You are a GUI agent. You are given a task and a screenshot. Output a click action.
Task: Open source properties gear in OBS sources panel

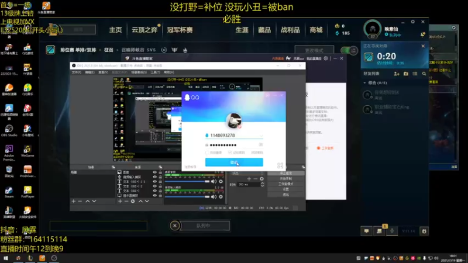tap(133, 201)
